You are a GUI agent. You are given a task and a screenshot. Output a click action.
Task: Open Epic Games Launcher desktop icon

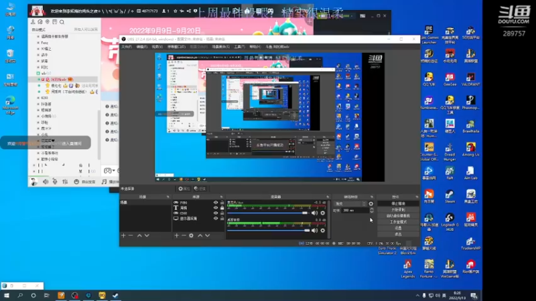[429, 35]
